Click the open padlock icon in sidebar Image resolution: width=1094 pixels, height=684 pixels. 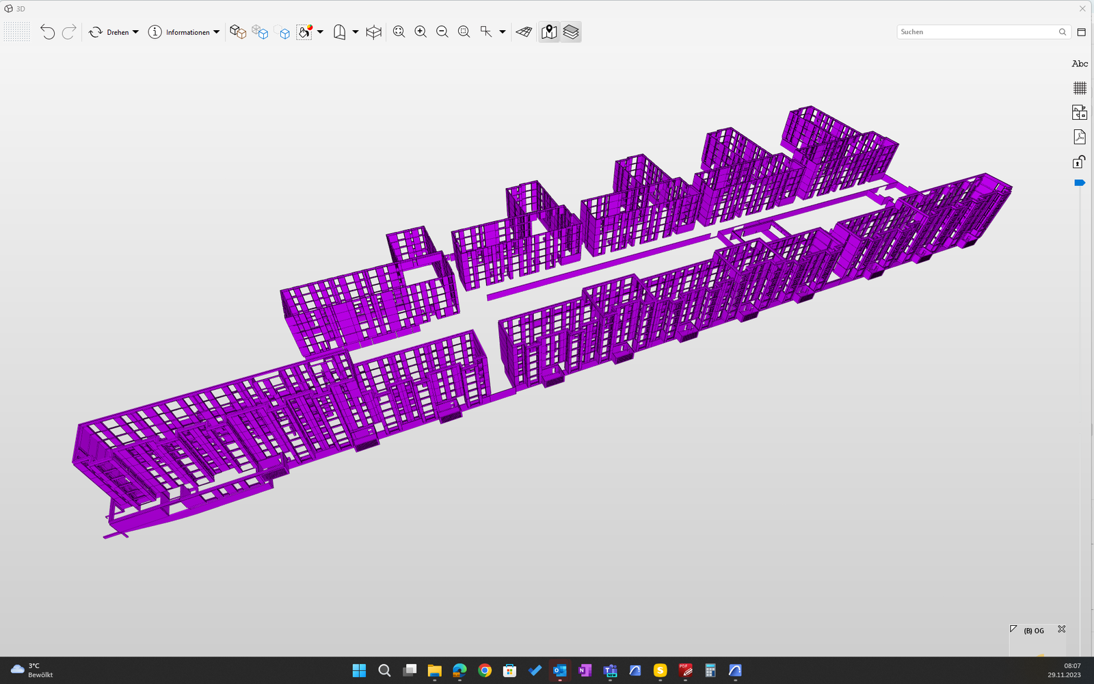1079,161
